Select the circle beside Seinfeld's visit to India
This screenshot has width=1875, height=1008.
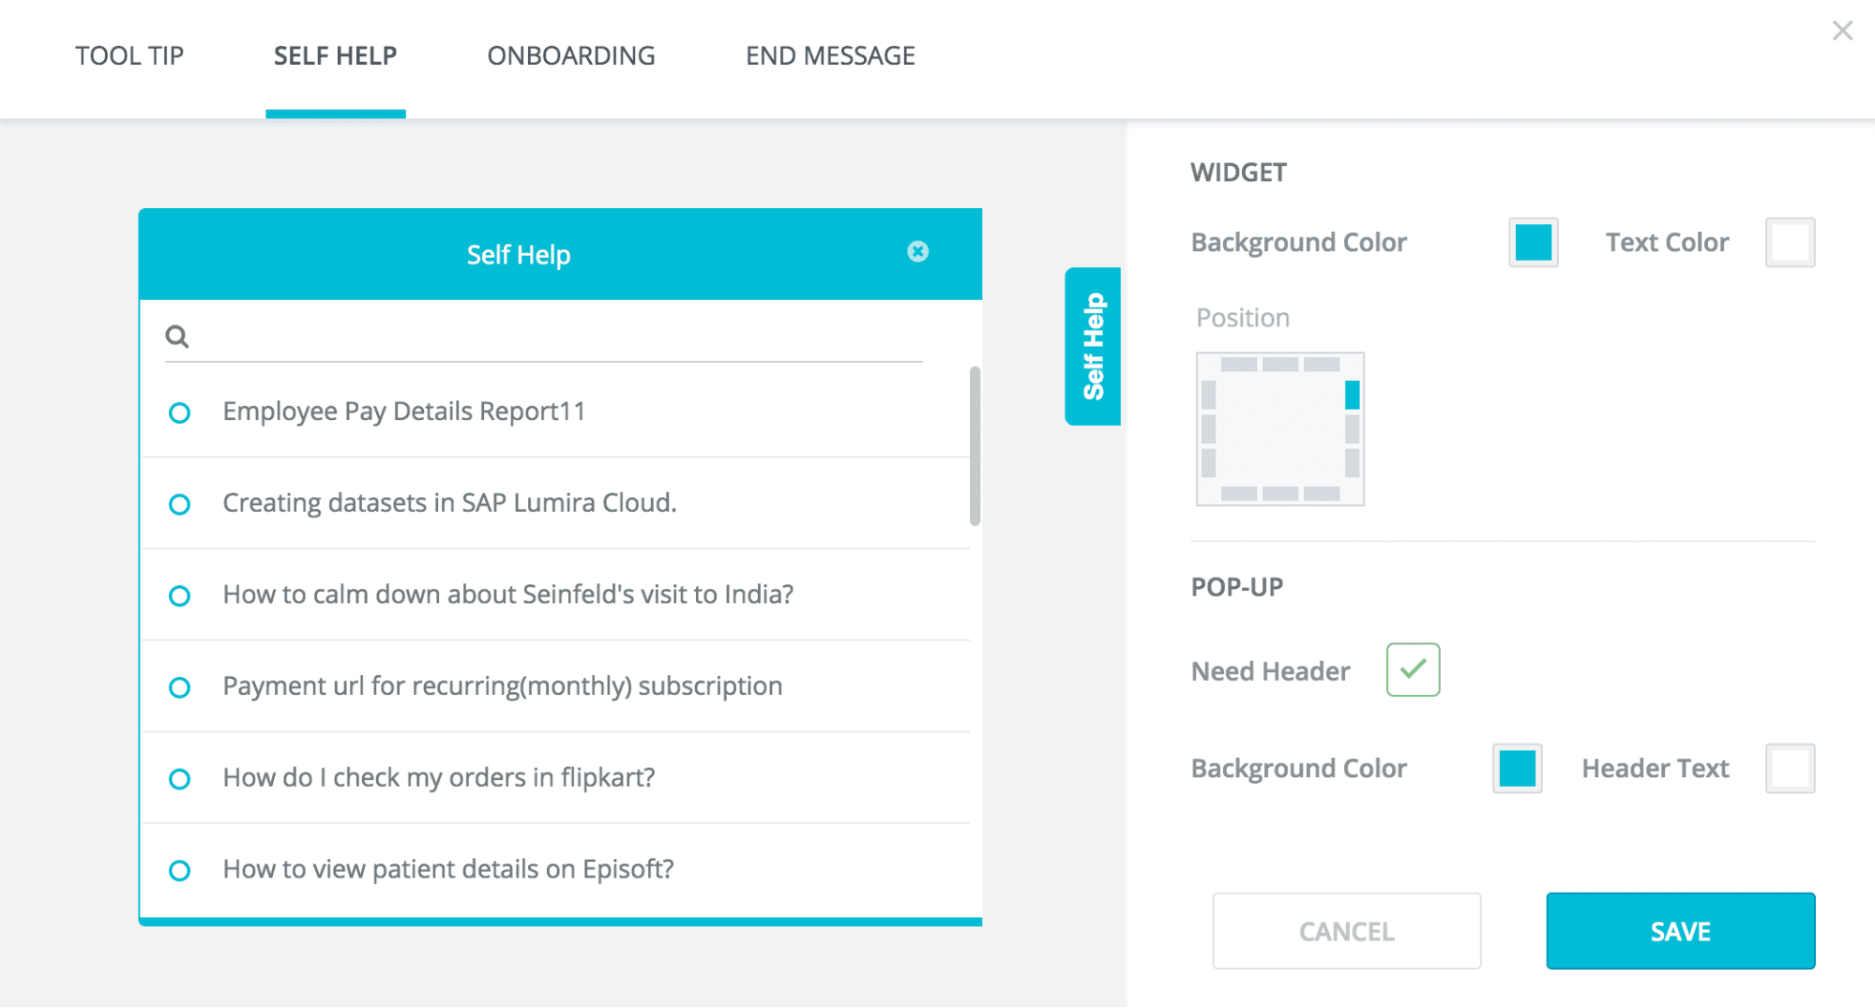(x=179, y=595)
